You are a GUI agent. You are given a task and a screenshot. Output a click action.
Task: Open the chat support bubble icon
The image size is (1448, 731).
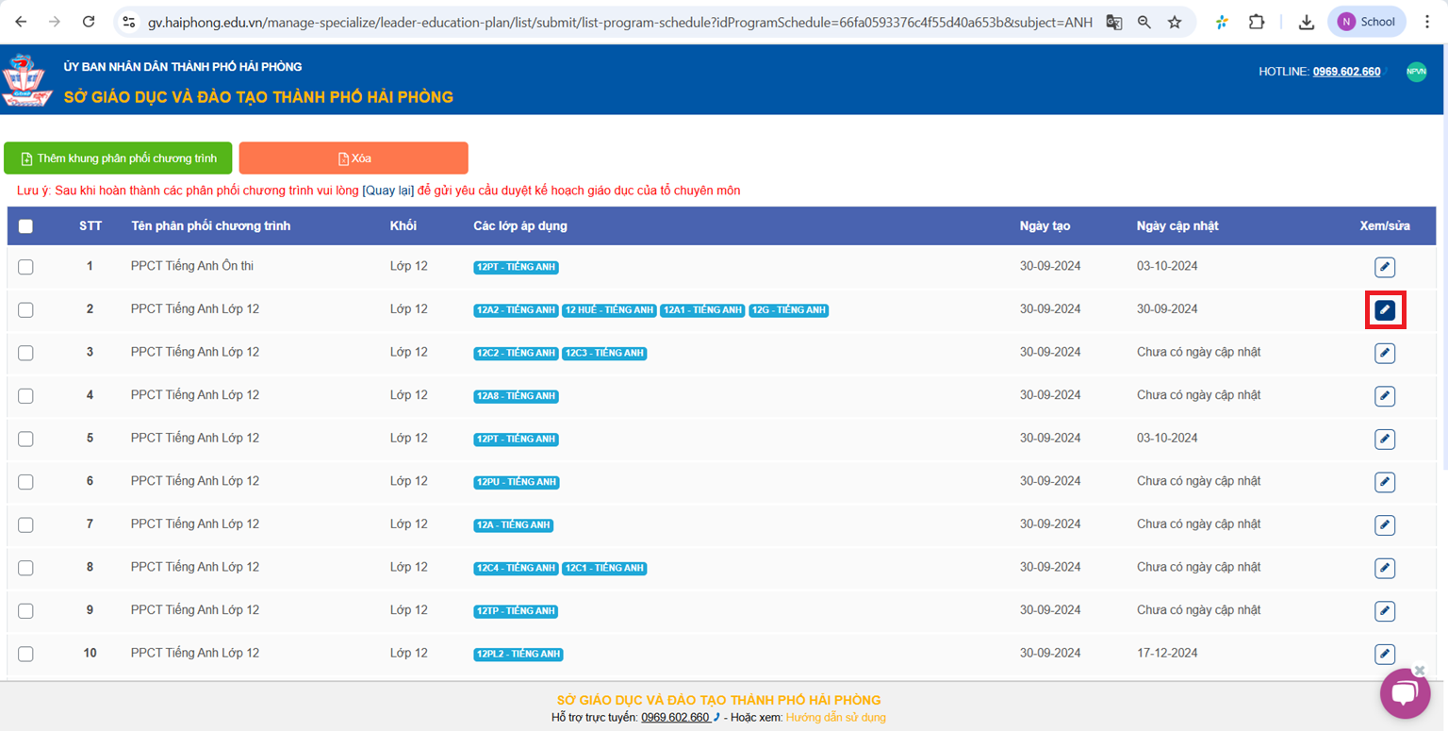(x=1405, y=694)
